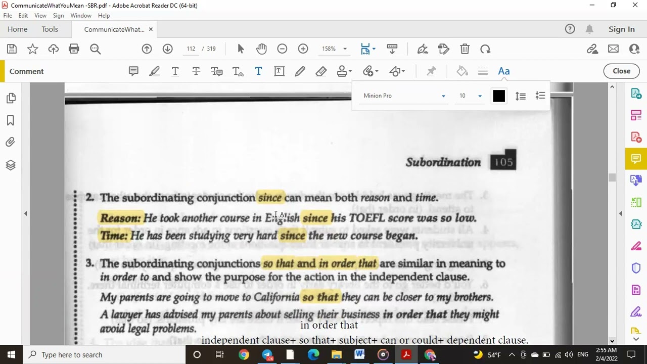
Task: Go to previous page arrow
Action: [147, 49]
